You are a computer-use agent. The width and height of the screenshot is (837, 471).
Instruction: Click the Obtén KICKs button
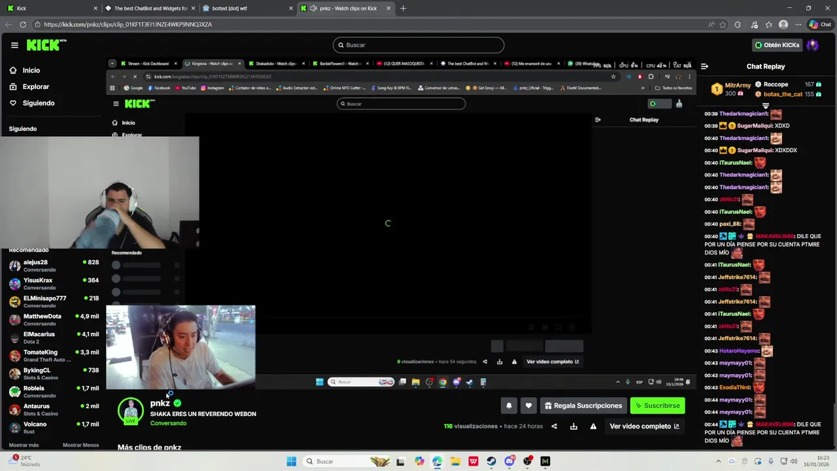tap(777, 45)
